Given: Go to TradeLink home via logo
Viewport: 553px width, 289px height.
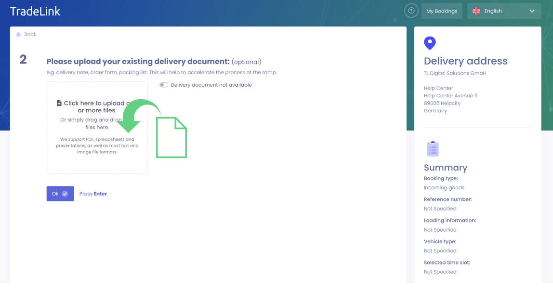Looking at the screenshot, I should pos(35,11).
